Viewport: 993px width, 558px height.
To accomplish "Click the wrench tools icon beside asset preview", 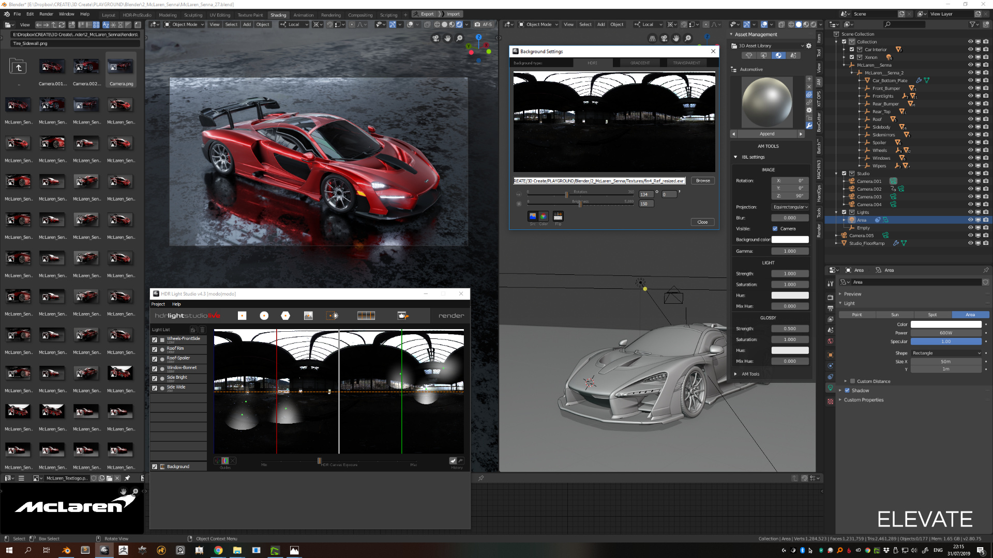I will pyautogui.click(x=809, y=126).
